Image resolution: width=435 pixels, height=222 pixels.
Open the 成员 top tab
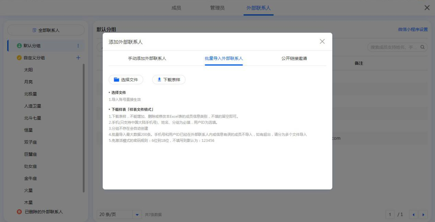(x=176, y=8)
